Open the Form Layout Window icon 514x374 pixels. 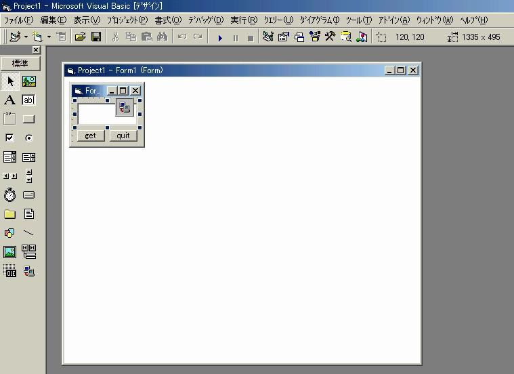(299, 37)
